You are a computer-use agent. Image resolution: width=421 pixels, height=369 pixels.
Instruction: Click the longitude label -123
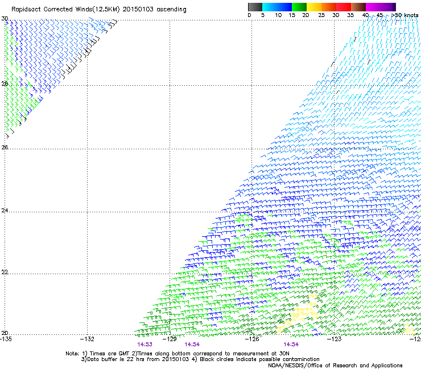point(335,339)
